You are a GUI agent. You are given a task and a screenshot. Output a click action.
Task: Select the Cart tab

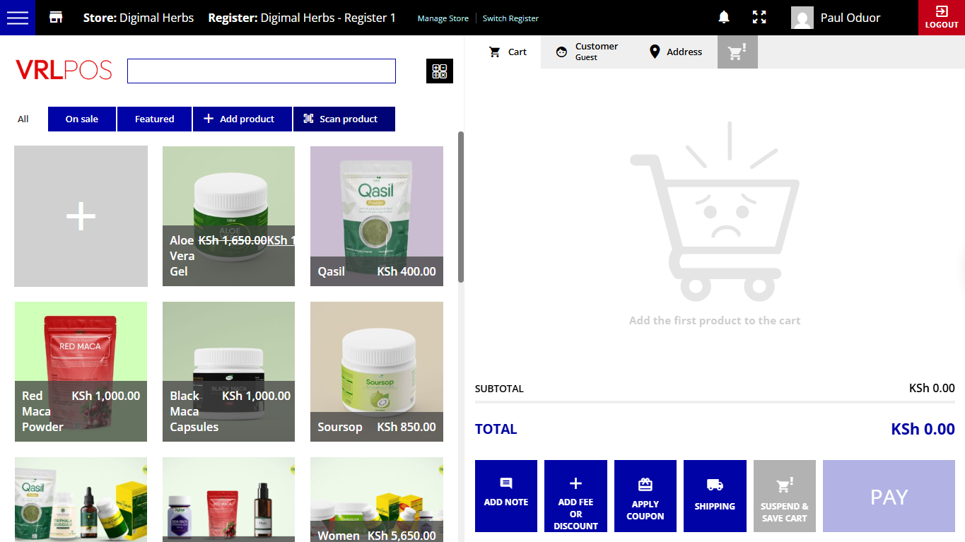508,52
